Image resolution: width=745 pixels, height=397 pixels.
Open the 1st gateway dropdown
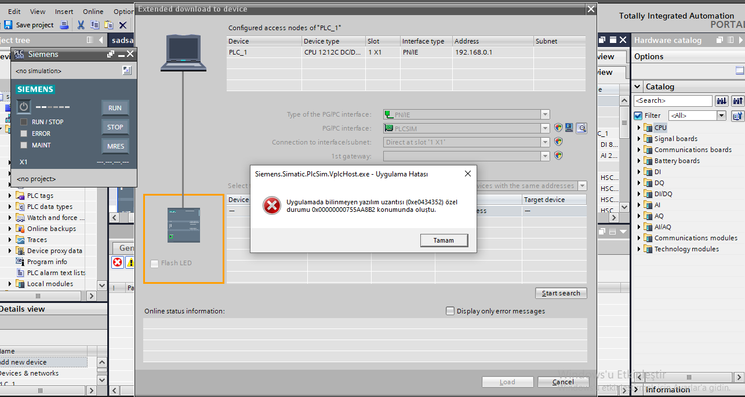point(545,156)
